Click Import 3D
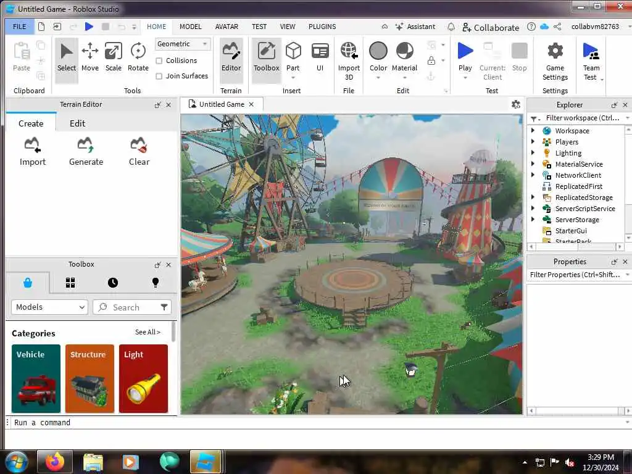Viewport: 632px width, 474px height. (x=349, y=61)
